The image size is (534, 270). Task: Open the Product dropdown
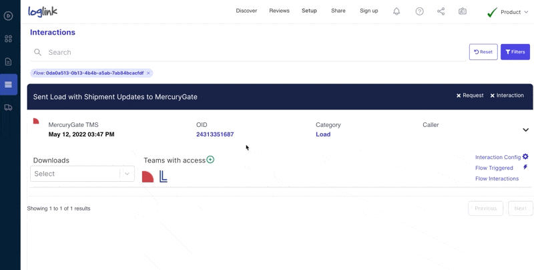click(514, 12)
